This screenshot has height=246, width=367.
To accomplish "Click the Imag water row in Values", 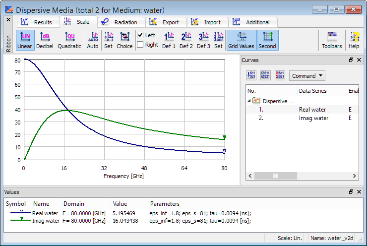I will (183, 221).
